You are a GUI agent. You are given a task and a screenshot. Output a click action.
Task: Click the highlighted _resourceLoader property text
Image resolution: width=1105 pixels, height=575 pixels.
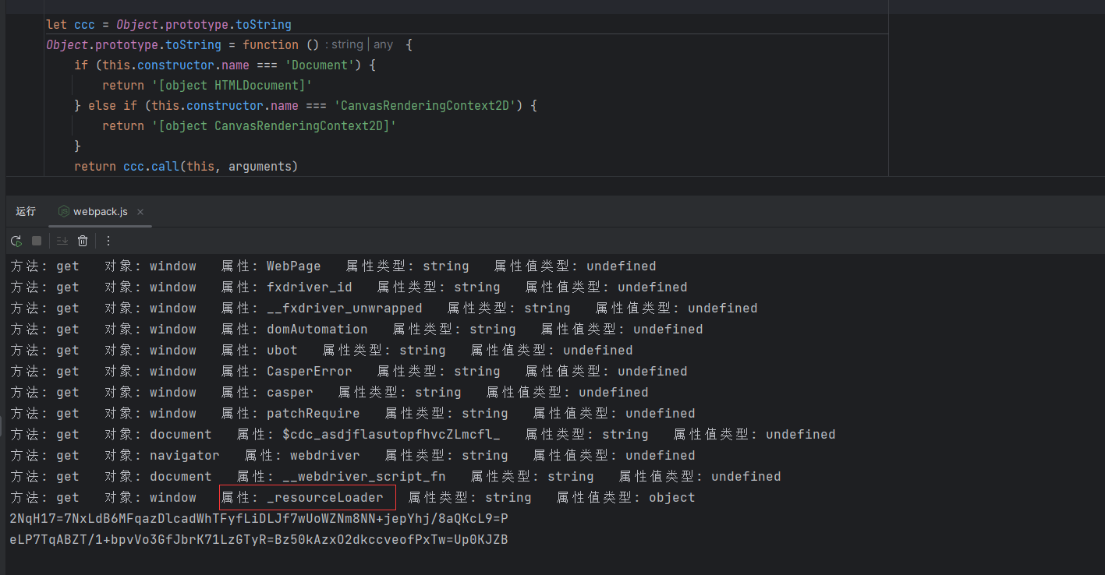(x=307, y=497)
